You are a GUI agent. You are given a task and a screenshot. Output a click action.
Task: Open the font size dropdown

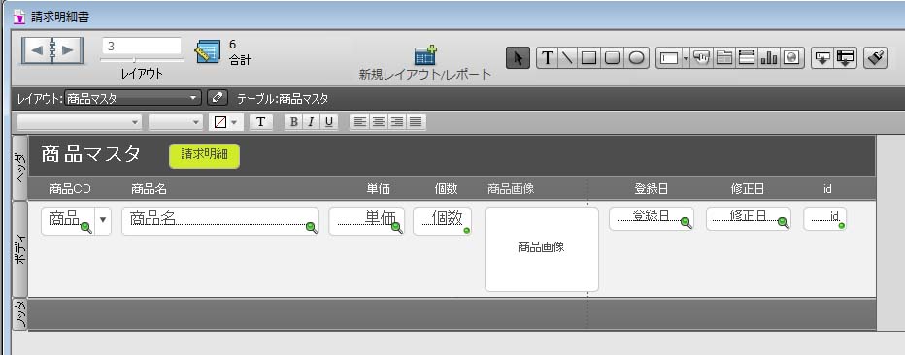(x=176, y=122)
